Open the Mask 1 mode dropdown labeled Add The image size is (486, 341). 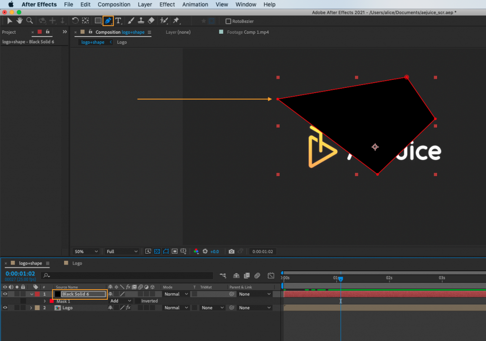(120, 301)
